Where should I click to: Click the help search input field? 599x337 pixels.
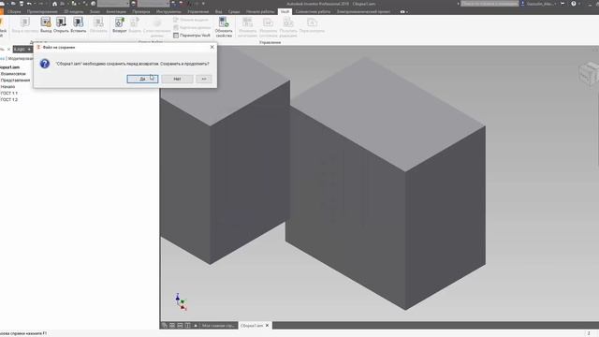489,4
